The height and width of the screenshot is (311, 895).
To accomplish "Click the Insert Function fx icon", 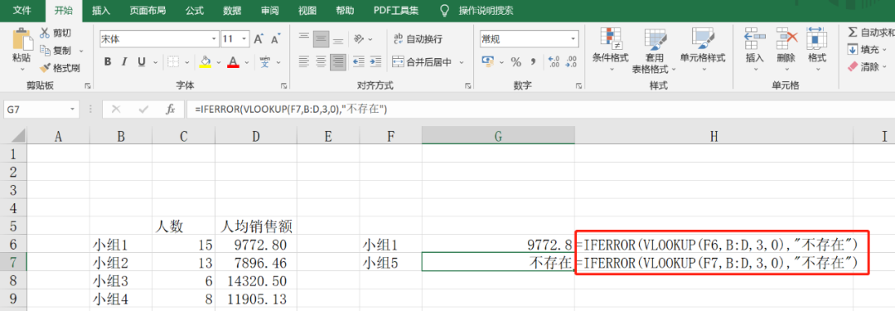I will pyautogui.click(x=170, y=109).
